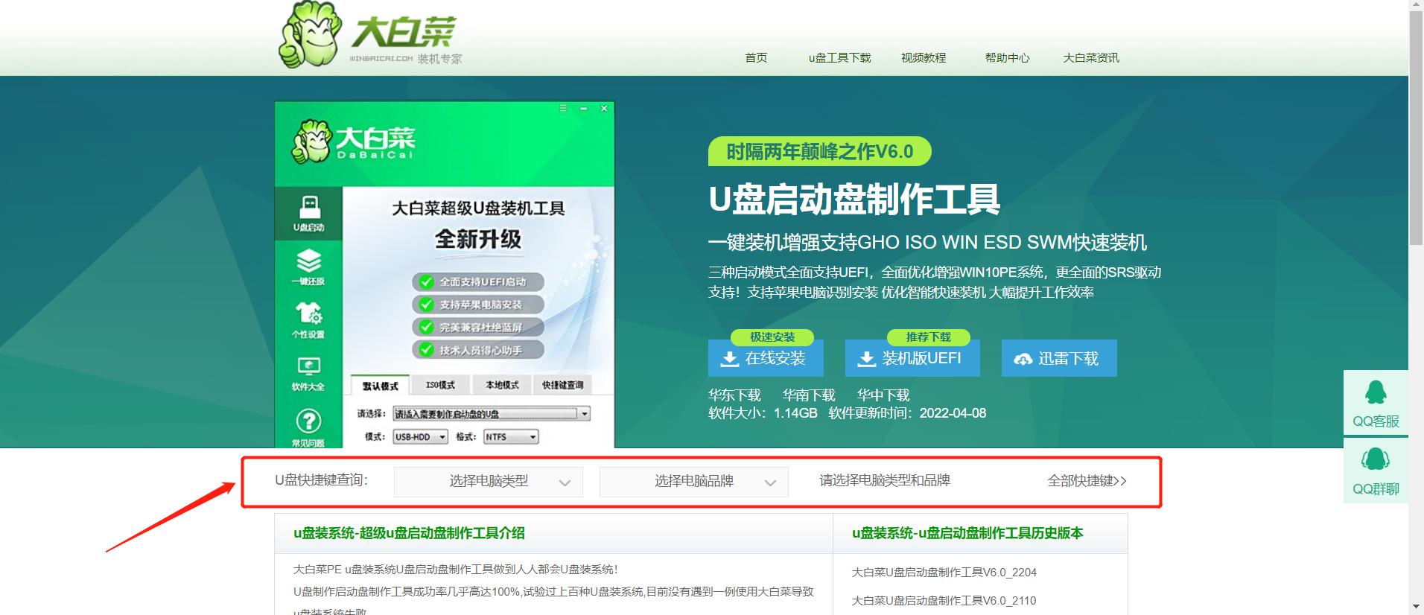The height and width of the screenshot is (615, 1424).
Task: Open 大白菜资讯 in the navigation bar
Action: pyautogui.click(x=1090, y=58)
